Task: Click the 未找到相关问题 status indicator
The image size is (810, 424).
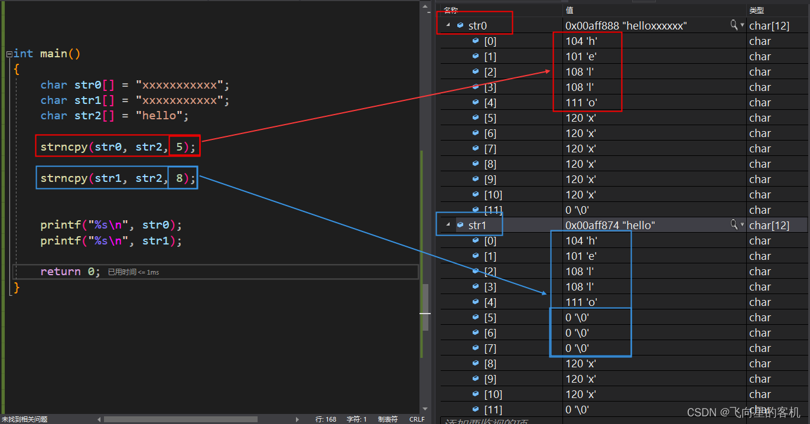Action: (24, 419)
